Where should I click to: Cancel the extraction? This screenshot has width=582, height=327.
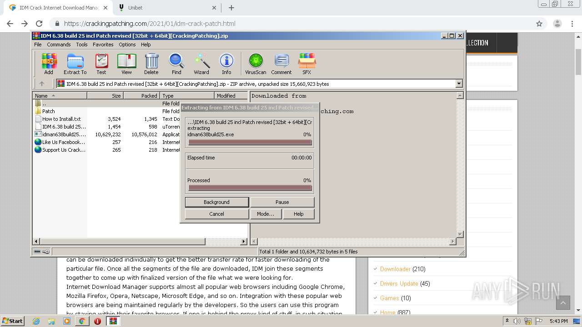tap(216, 214)
